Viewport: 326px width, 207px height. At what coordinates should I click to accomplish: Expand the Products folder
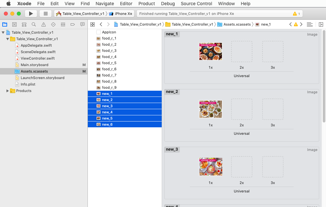(x=8, y=91)
